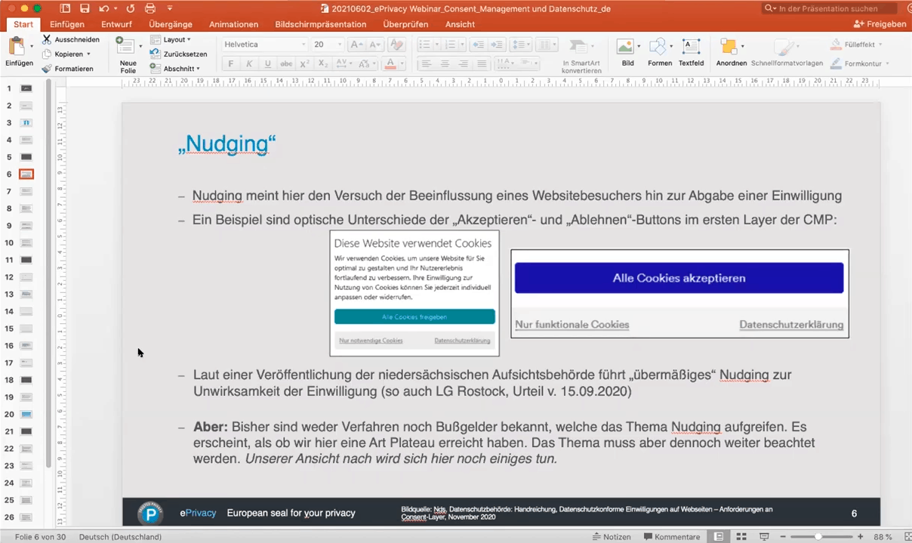The width and height of the screenshot is (912, 543).
Task: Toggle underline U formatting button
Action: coord(267,64)
